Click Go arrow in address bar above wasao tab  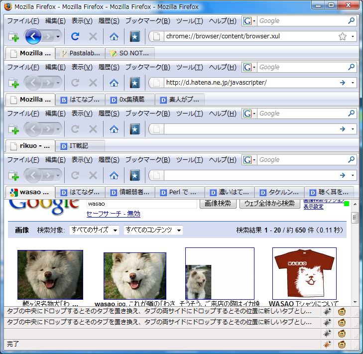(x=343, y=175)
